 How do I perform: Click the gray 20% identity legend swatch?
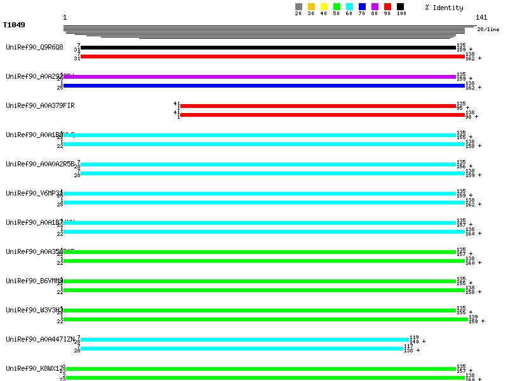[298, 7]
